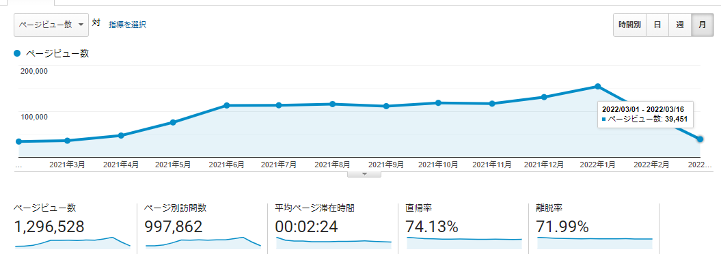Click the 2021年10月 data point
The width and height of the screenshot is (721, 254).
pyautogui.click(x=438, y=103)
